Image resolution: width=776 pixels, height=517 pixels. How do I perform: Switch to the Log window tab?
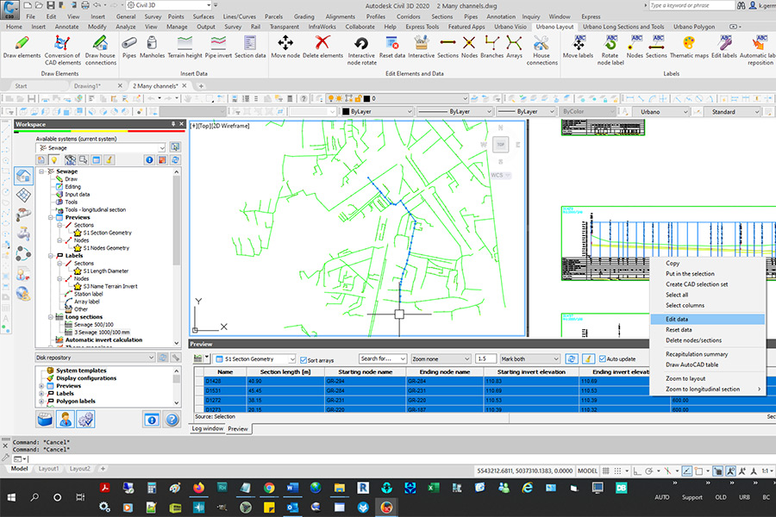tap(207, 428)
